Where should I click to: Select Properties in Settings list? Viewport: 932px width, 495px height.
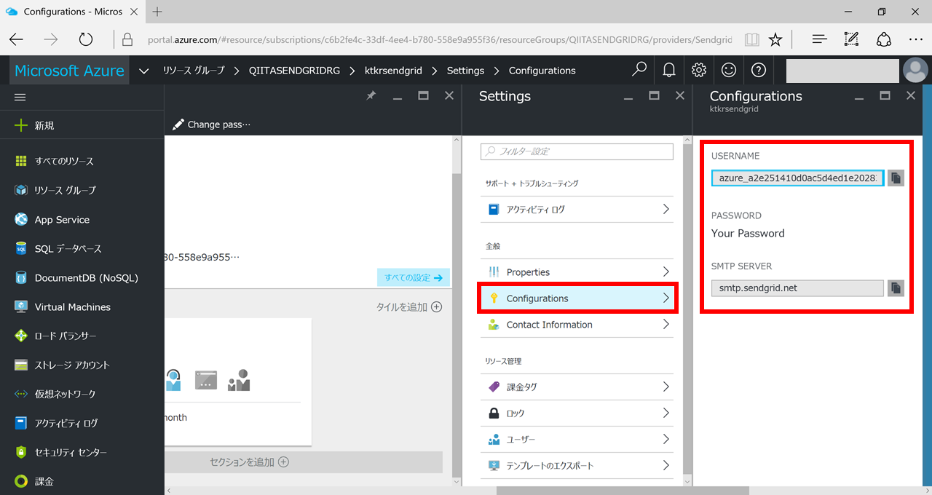[x=577, y=272]
